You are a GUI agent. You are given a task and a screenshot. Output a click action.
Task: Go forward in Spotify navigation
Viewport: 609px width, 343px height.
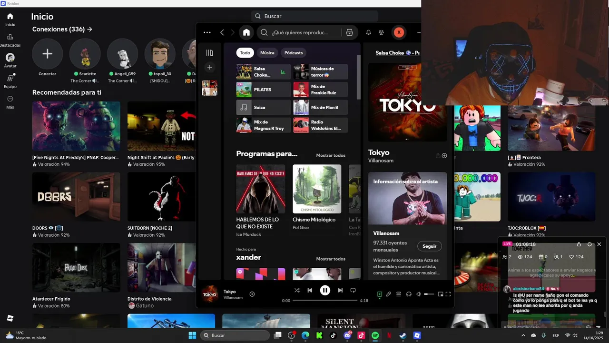[233, 32]
